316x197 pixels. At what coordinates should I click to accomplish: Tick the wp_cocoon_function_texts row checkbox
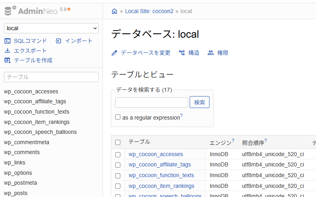coord(118,175)
